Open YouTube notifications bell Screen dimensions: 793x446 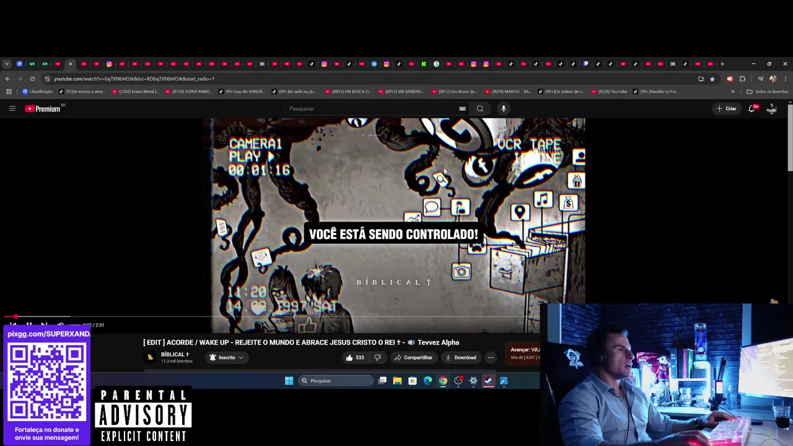point(752,108)
